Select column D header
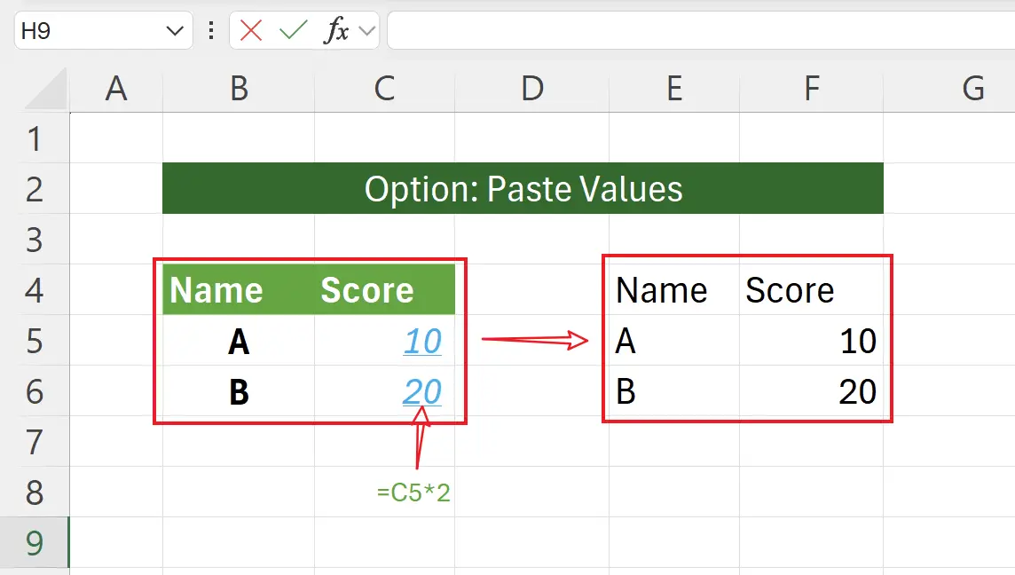This screenshot has height=575, width=1015. [x=531, y=89]
